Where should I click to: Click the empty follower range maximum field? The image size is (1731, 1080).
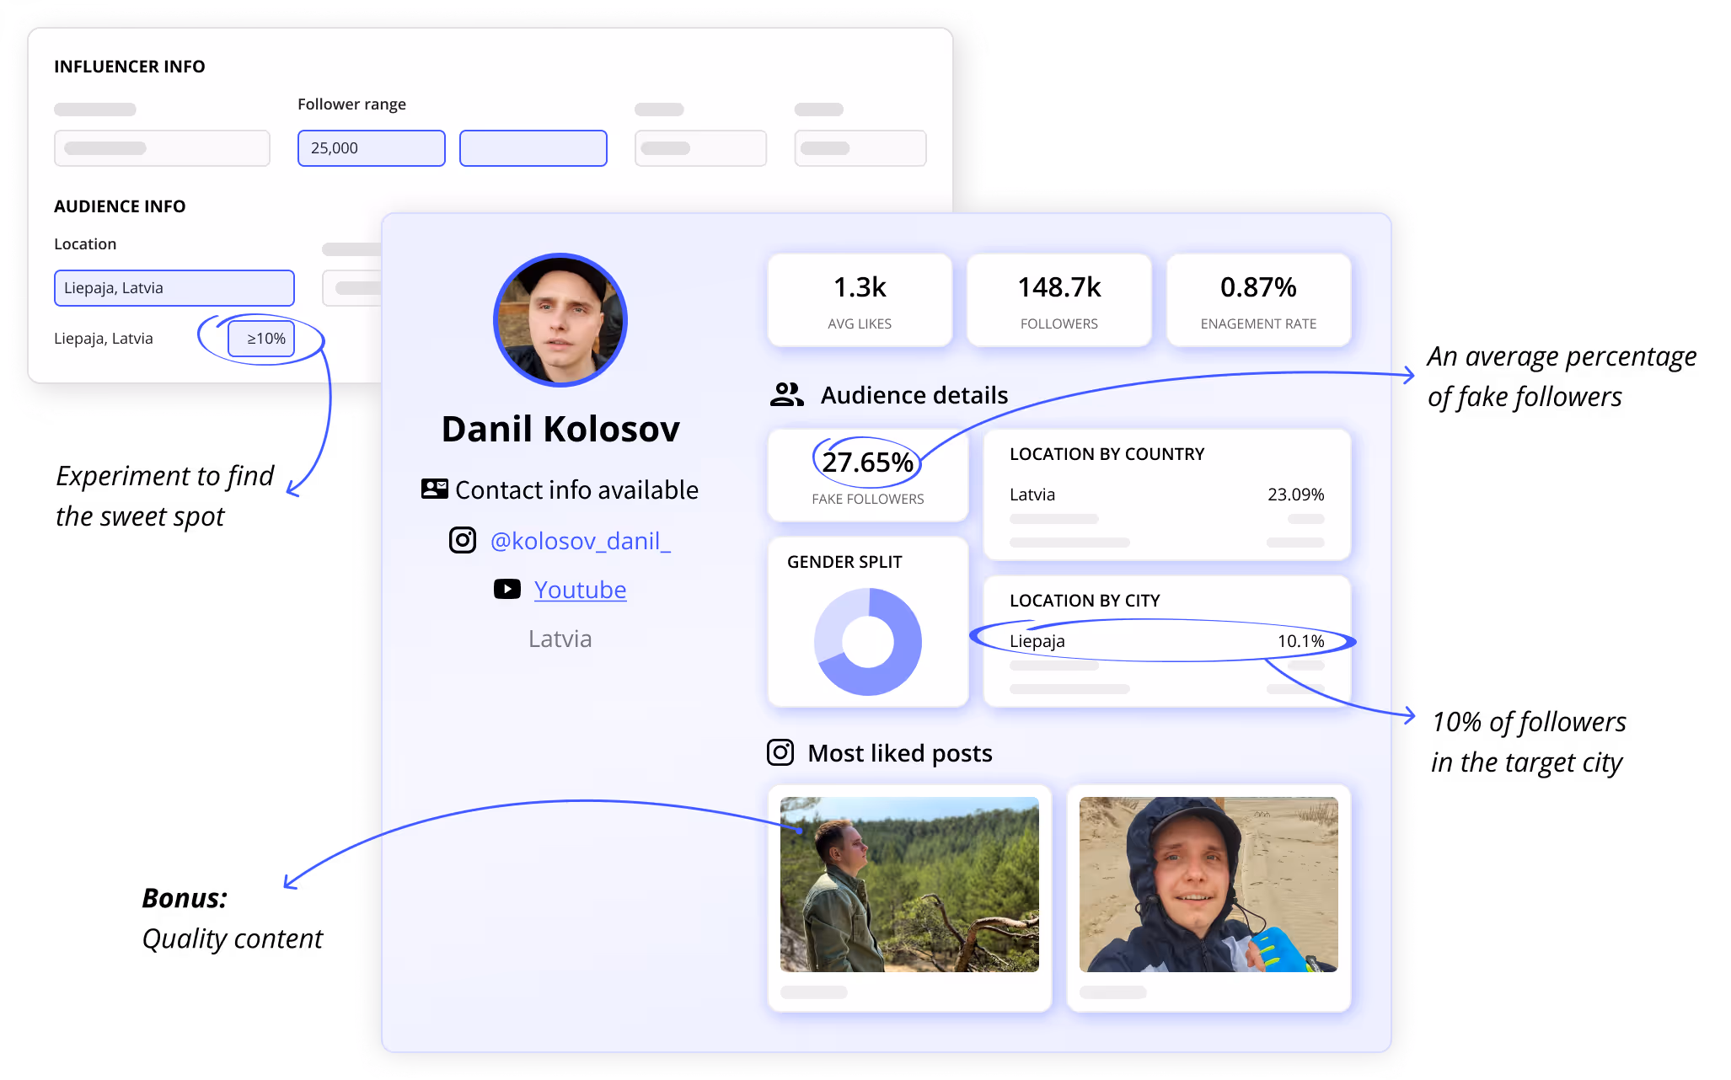[533, 148]
